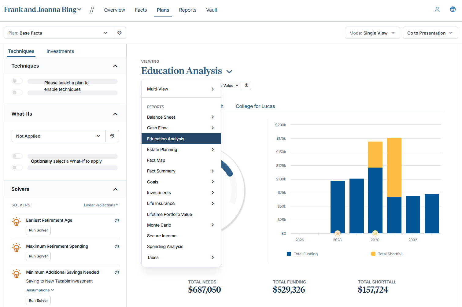Screen dimensions: 462x307
Task: Click help icon for Minimum Additional Savings
Action: 117,272
